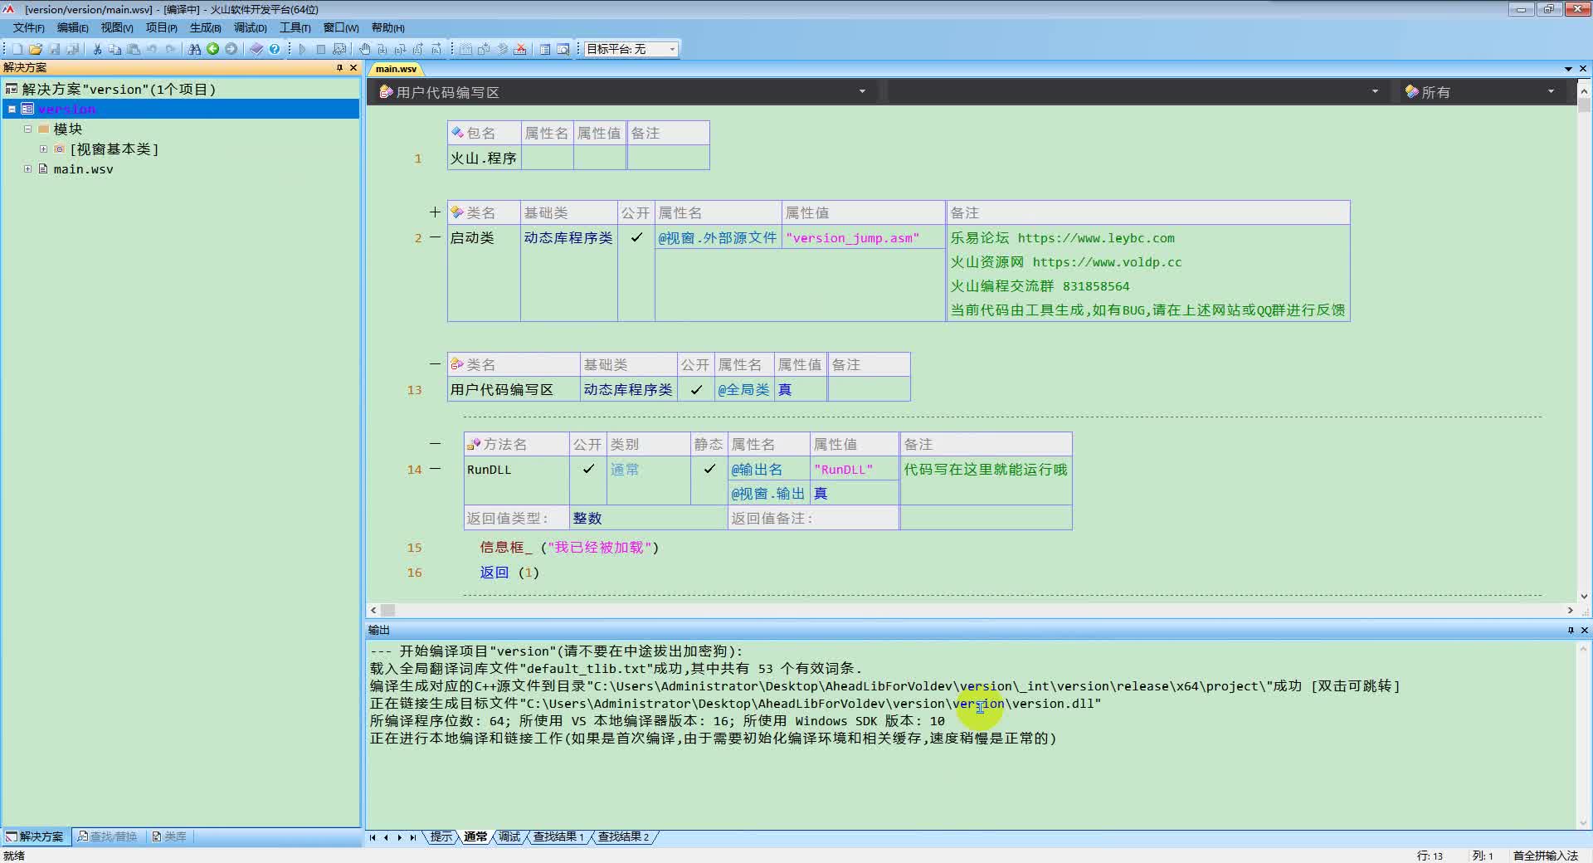Click the blue Help question icon
1593x863 pixels.
(275, 49)
